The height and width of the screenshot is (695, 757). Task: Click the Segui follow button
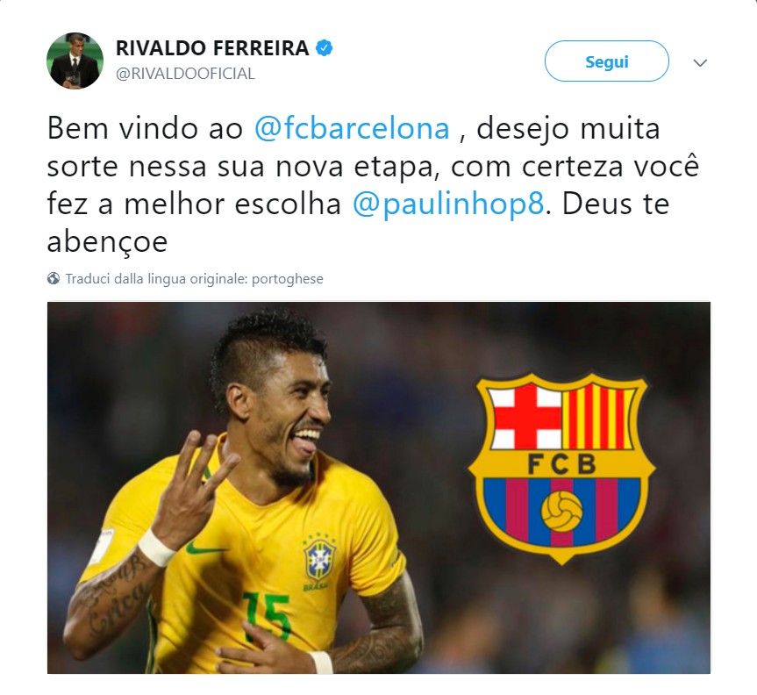[606, 61]
